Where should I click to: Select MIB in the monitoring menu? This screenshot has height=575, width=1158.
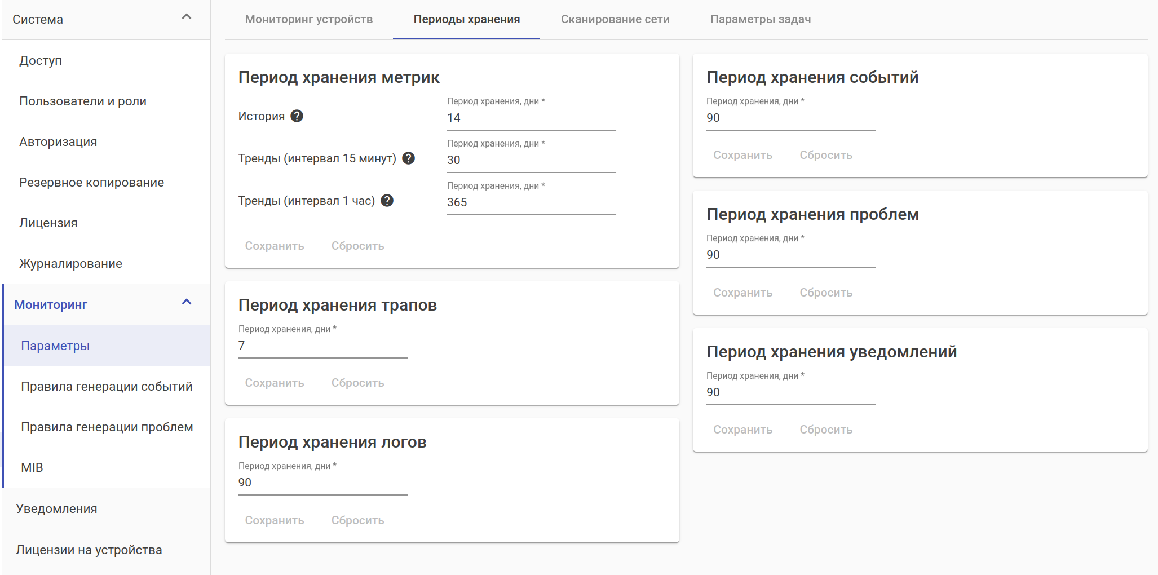(32, 468)
